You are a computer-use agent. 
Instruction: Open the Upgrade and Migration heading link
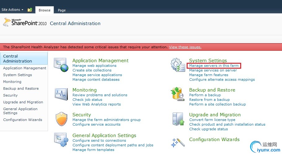pos(215,115)
